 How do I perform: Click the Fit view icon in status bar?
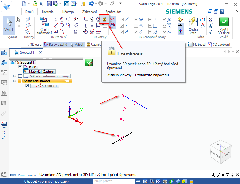click(158, 181)
